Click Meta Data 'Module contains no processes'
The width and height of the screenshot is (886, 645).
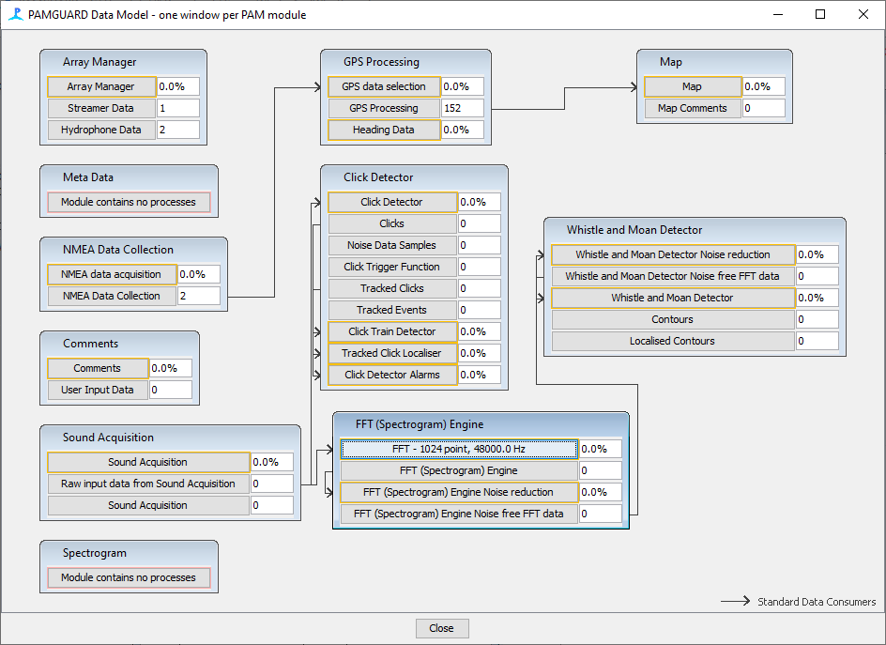129,202
